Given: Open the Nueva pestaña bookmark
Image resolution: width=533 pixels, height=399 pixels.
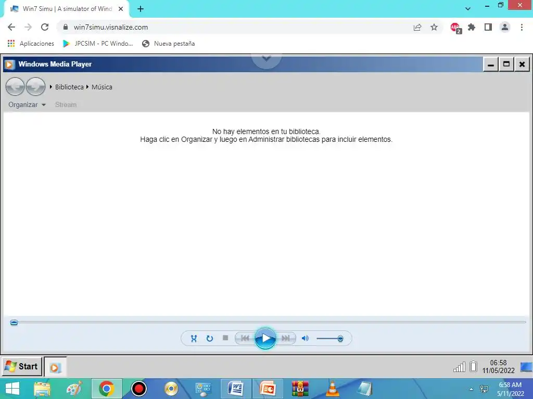Looking at the screenshot, I should pos(169,44).
